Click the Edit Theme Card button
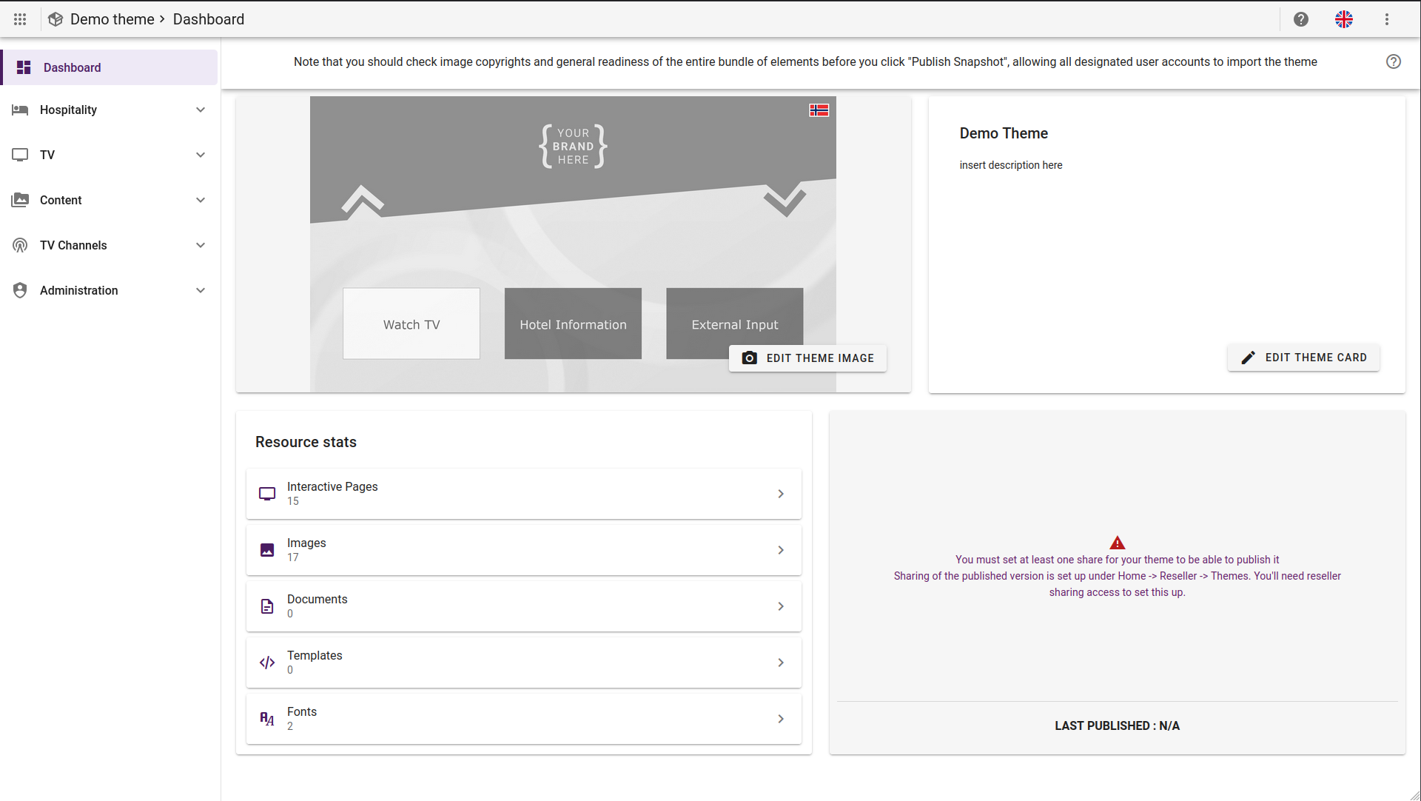 pos(1303,358)
